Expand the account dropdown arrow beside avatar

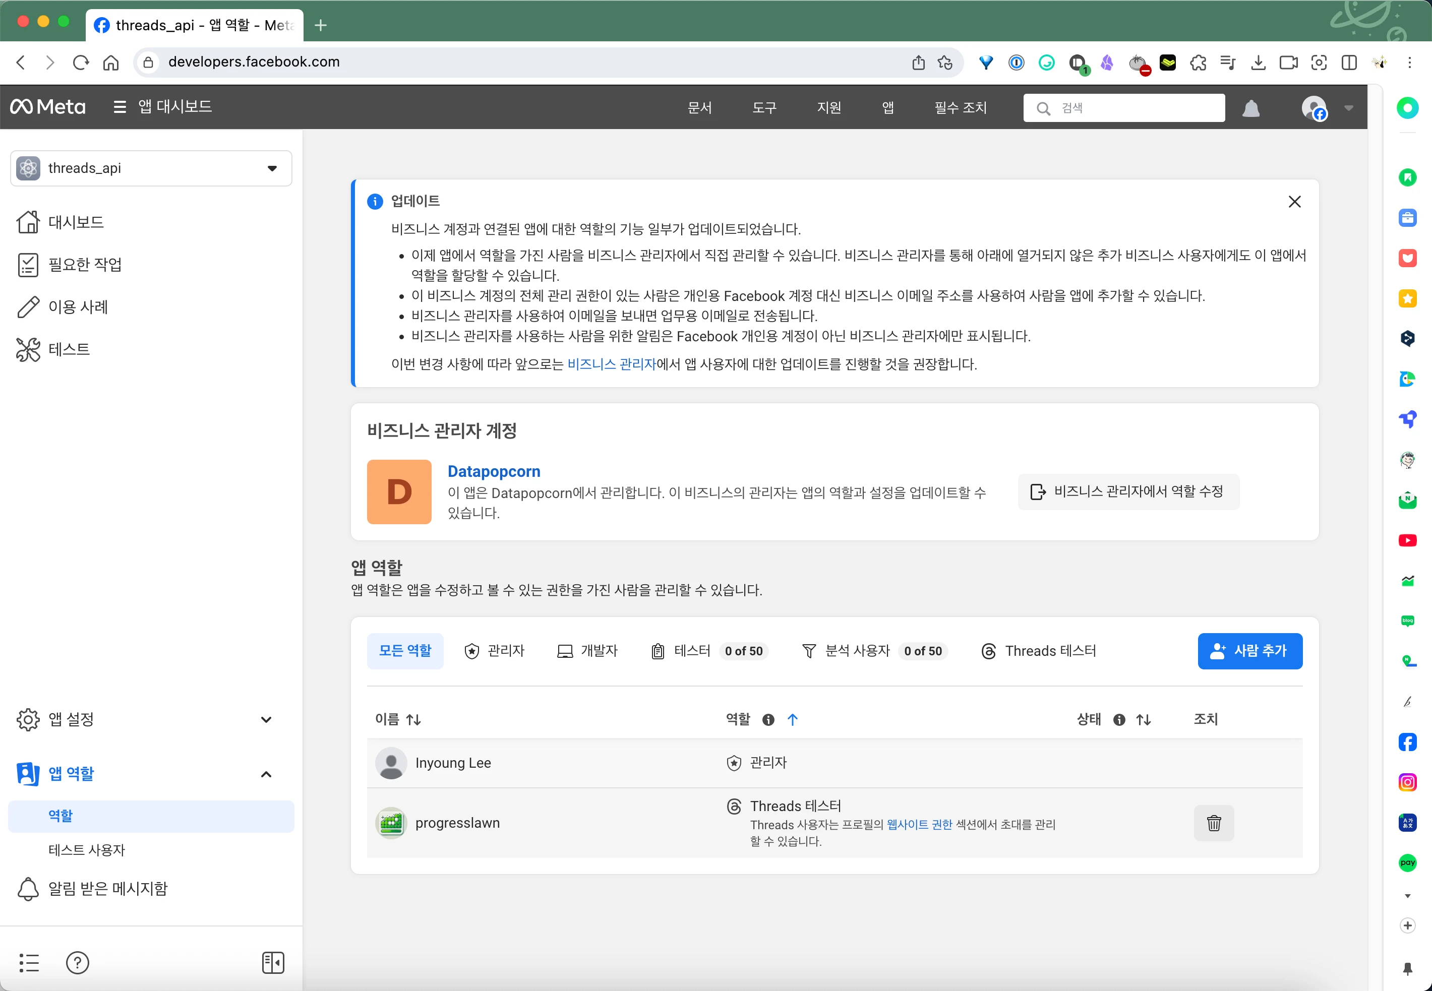point(1348,108)
